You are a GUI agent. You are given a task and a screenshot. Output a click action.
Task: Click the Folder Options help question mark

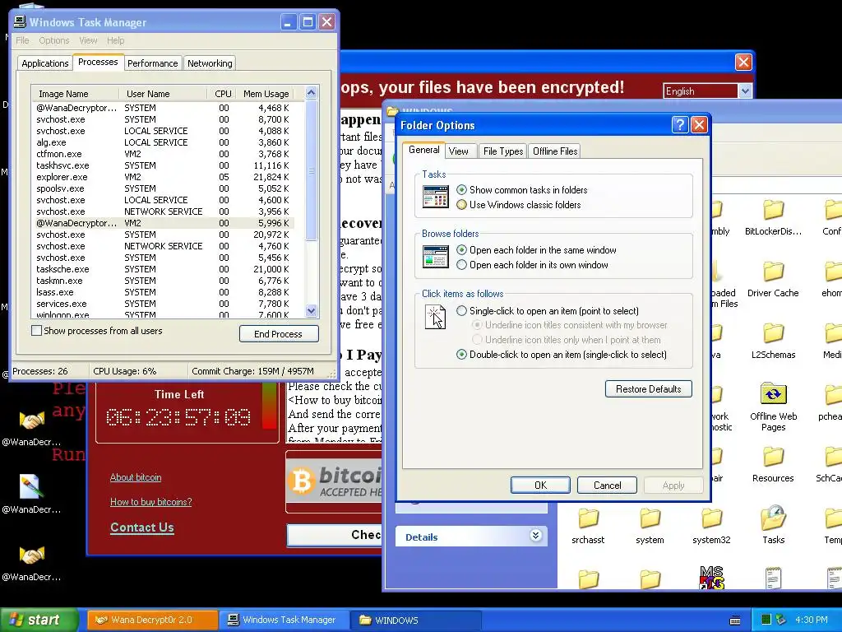pyautogui.click(x=680, y=125)
